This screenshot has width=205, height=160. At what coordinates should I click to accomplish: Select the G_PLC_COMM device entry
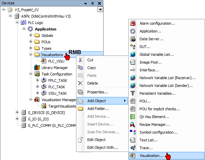[52, 125]
